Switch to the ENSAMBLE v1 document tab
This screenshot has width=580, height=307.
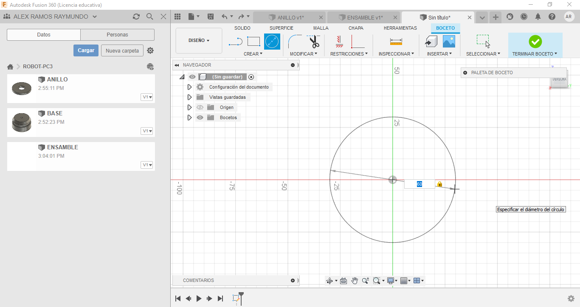(x=364, y=17)
